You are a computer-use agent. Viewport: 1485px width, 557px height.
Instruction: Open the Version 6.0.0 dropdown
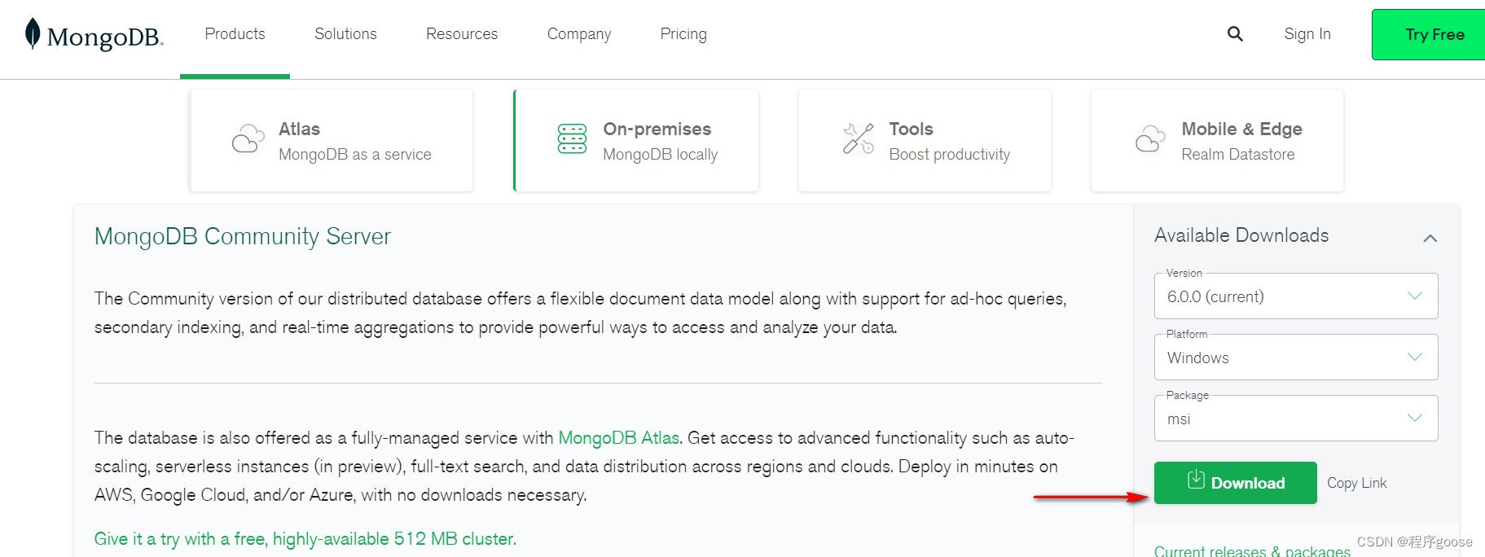point(1296,296)
